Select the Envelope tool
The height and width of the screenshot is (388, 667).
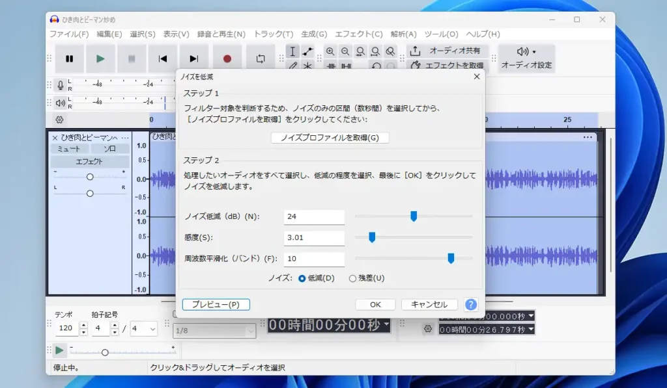[x=307, y=51]
